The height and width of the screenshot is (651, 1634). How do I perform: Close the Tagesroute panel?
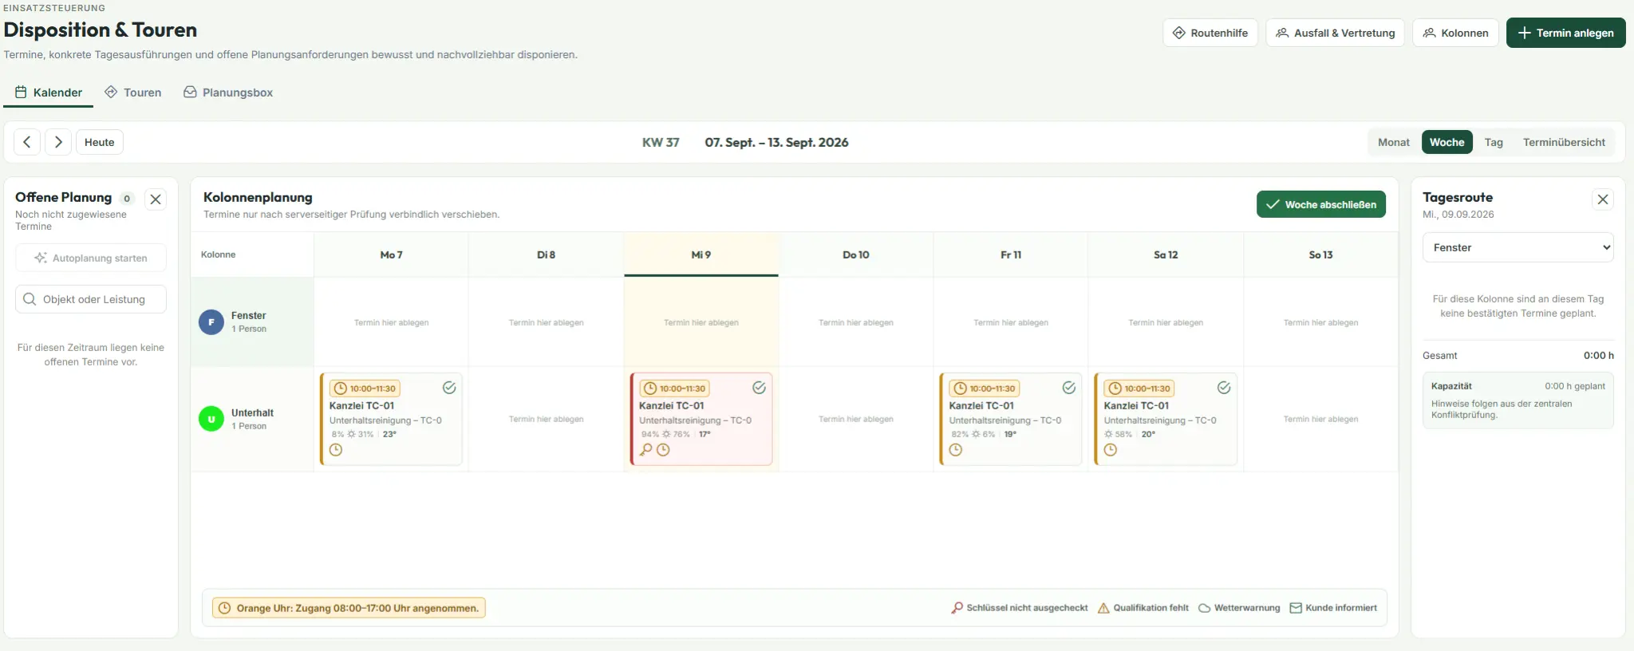click(x=1603, y=199)
